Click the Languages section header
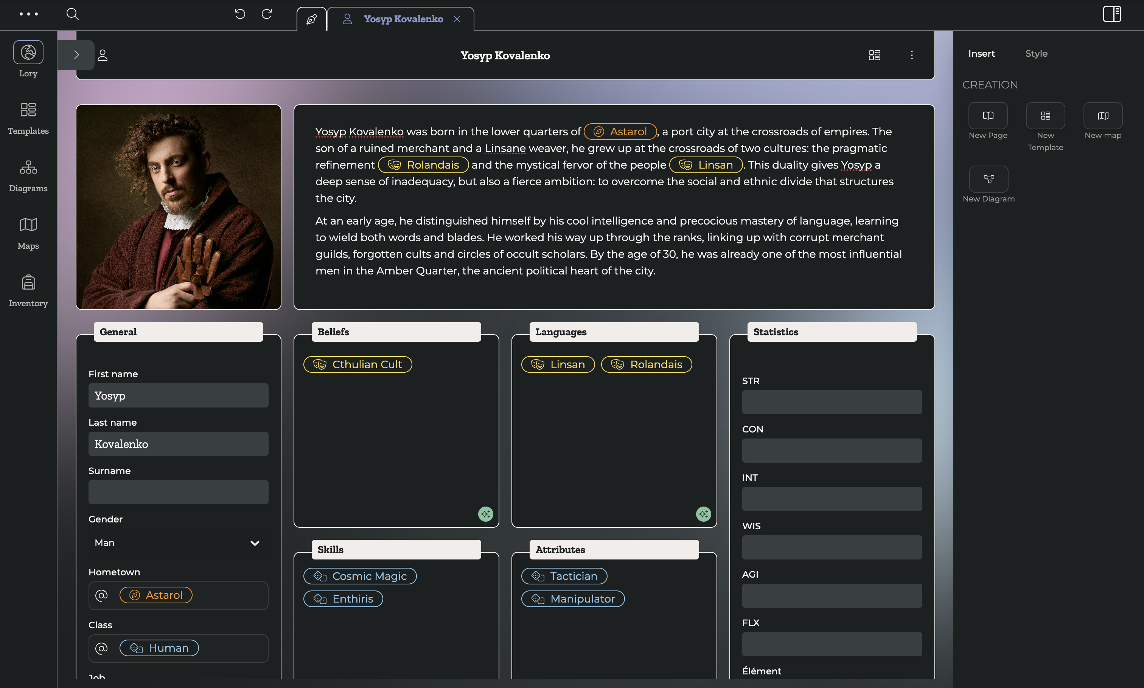This screenshot has height=688, width=1144. coord(614,332)
